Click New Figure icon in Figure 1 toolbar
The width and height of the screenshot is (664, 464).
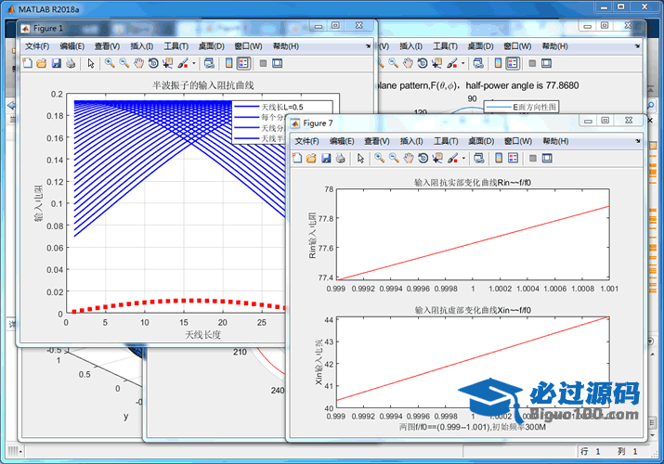tap(27, 63)
